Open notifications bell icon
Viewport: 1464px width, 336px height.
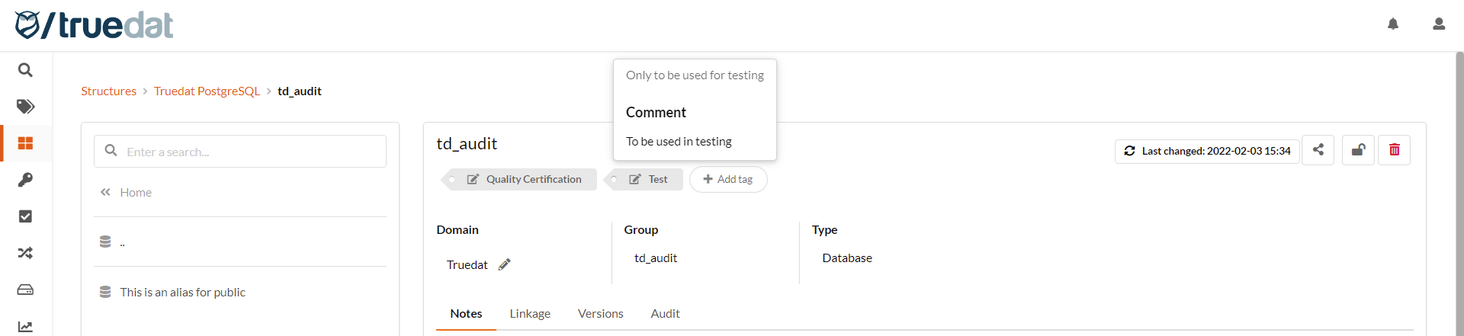1393,24
